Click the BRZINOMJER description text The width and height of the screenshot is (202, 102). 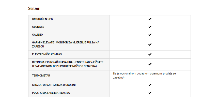[68, 64]
